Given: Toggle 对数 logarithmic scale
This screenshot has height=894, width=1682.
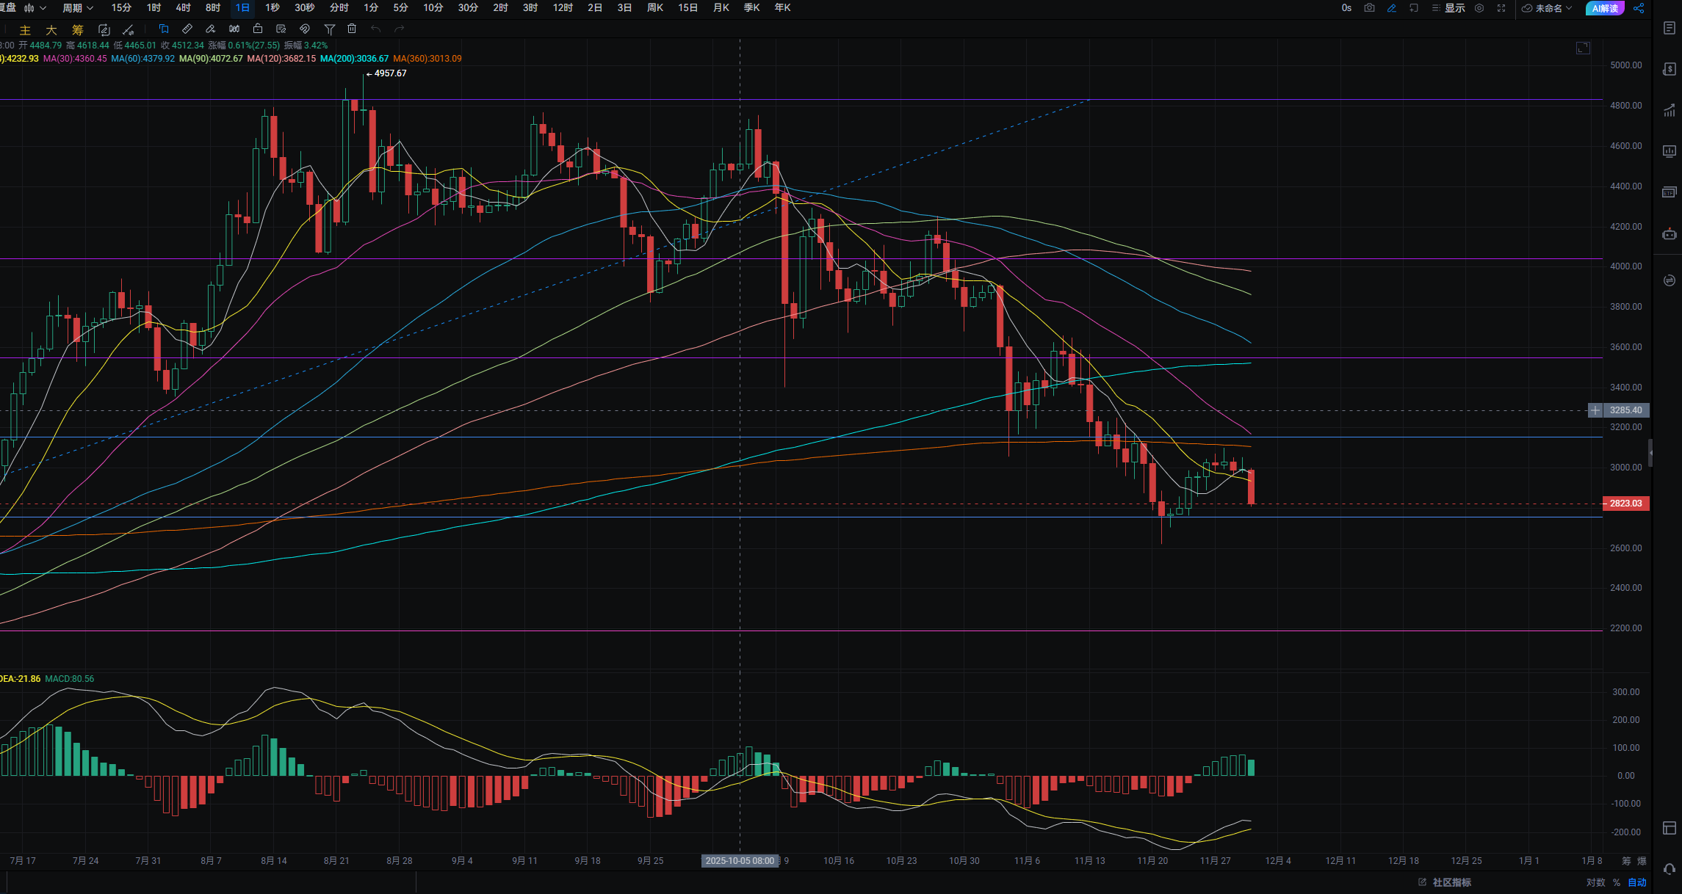Looking at the screenshot, I should [1595, 882].
